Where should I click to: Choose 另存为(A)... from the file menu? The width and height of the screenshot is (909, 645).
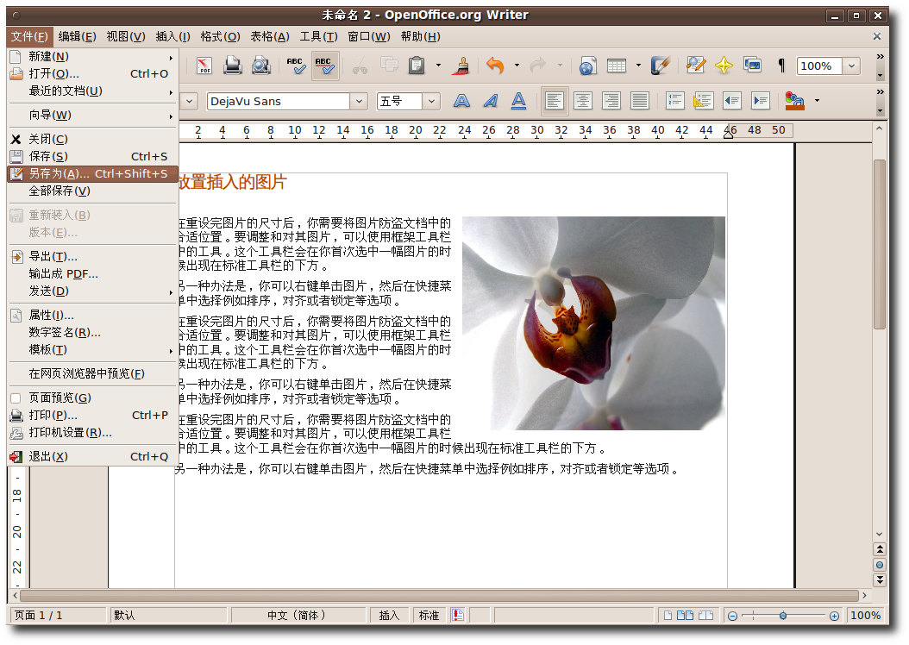pyautogui.click(x=93, y=173)
